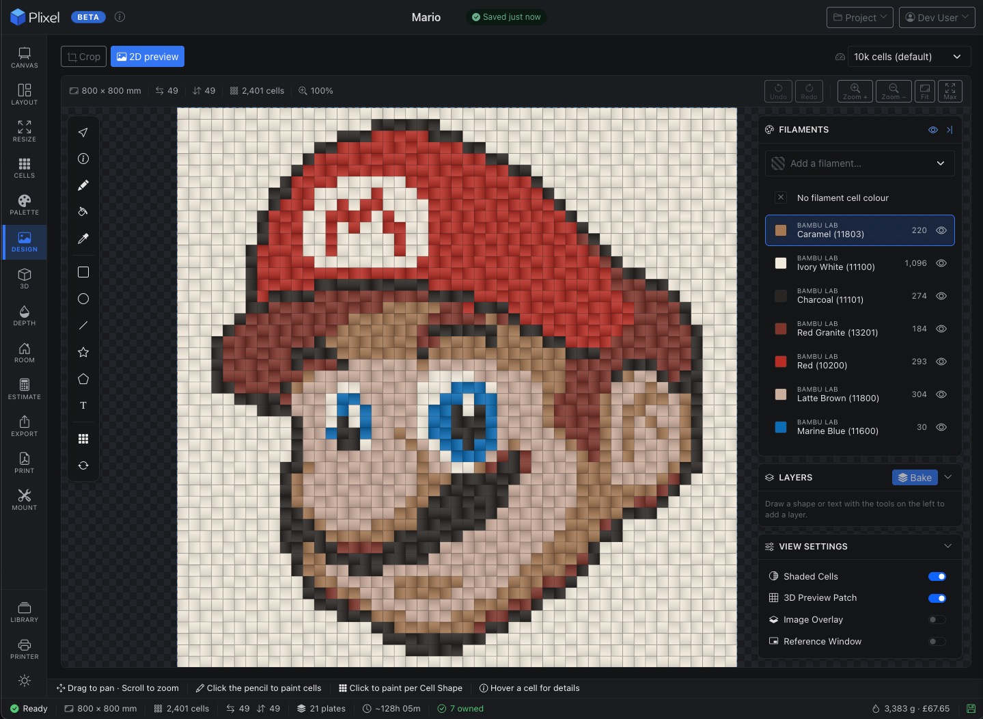Select the paint bucket fill tool
Screen dimensions: 983x719
tap(83, 212)
